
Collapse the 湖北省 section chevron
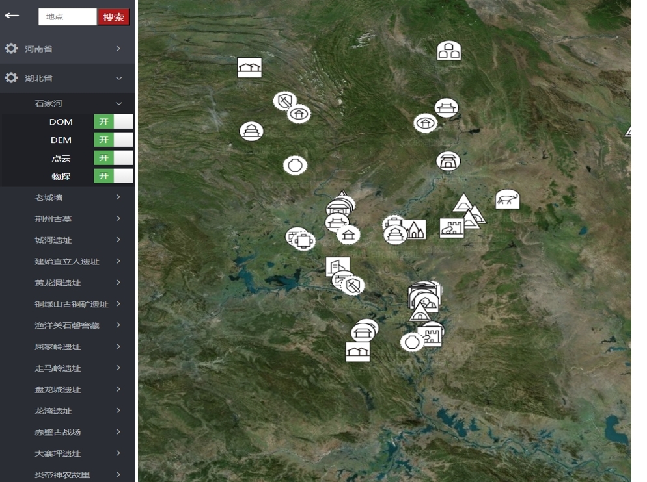(119, 78)
